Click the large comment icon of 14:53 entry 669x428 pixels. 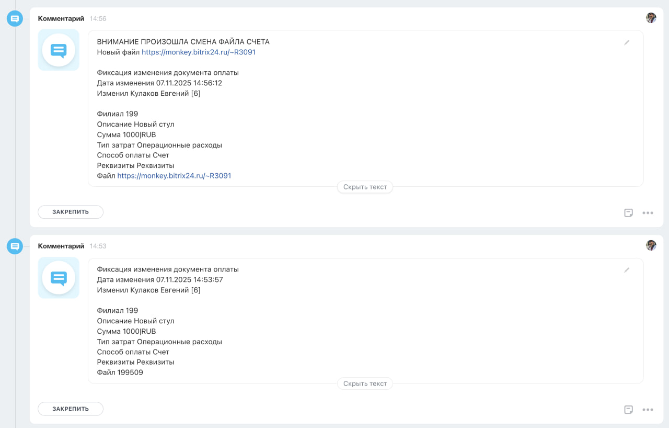tap(59, 278)
